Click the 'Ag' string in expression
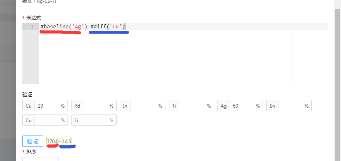This screenshot has height=161, width=341. (x=78, y=27)
